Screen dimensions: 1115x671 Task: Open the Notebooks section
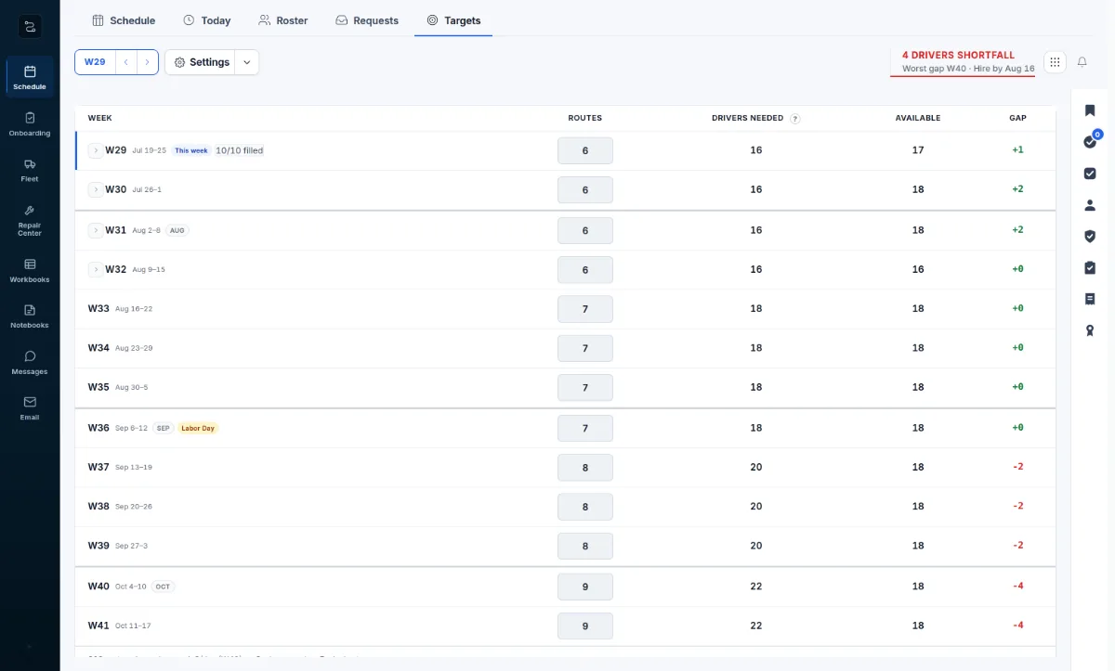30,316
